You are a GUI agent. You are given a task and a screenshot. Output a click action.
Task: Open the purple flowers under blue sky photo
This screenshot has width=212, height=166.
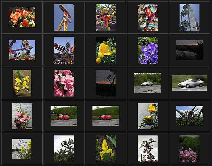coord(189,116)
